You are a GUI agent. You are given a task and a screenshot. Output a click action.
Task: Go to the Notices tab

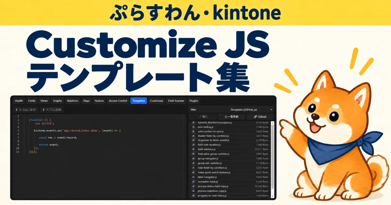[x=99, y=101]
